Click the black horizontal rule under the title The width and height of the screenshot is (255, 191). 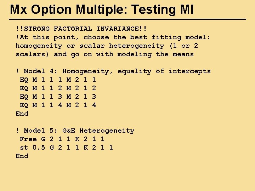click(x=127, y=19)
